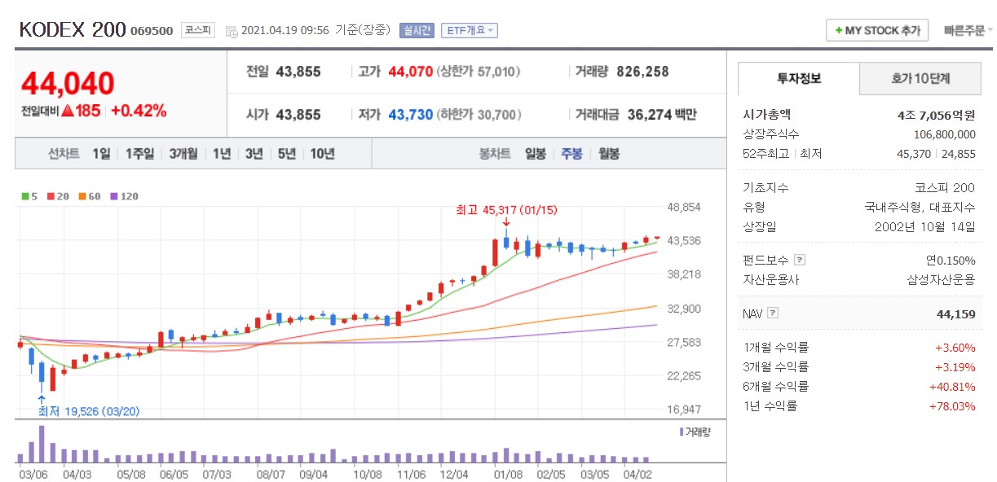Select the 월봉 monthly candle chart

tap(609, 153)
